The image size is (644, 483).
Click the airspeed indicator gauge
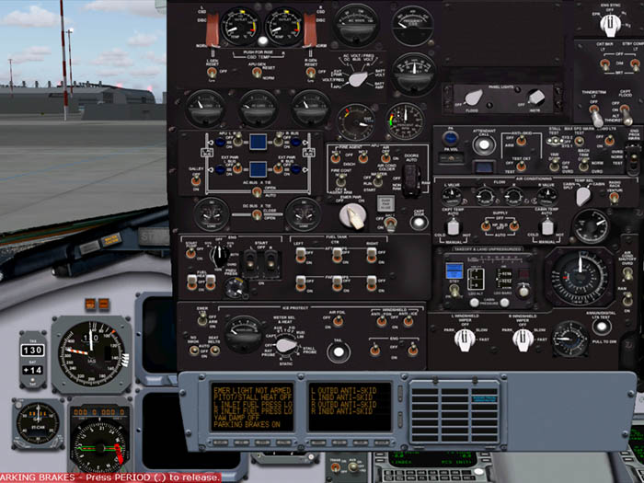pyautogui.click(x=92, y=354)
